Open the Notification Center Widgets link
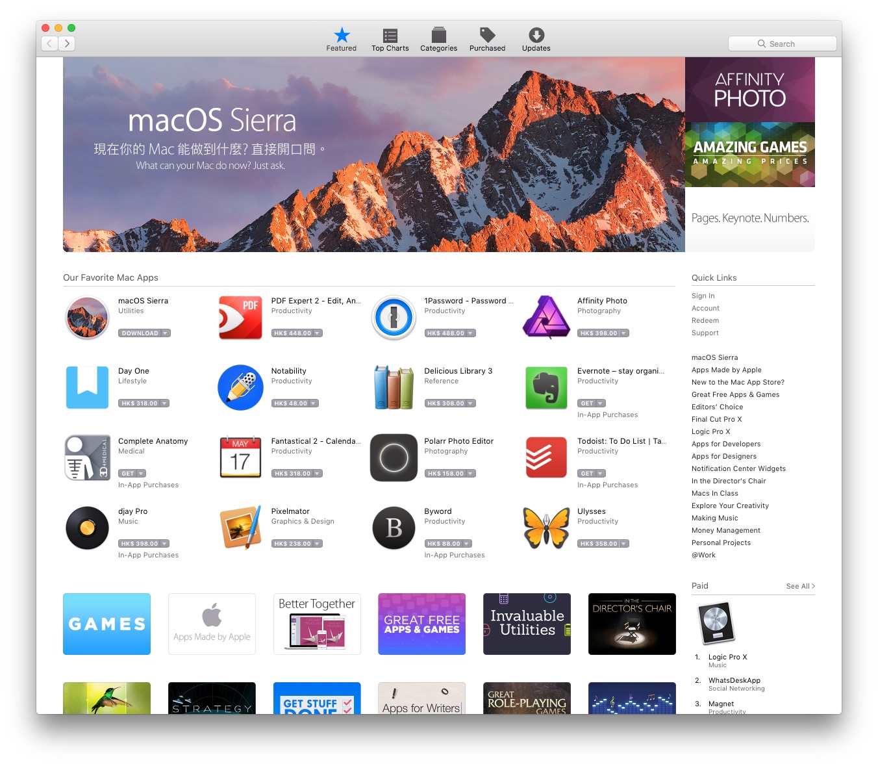 (739, 468)
